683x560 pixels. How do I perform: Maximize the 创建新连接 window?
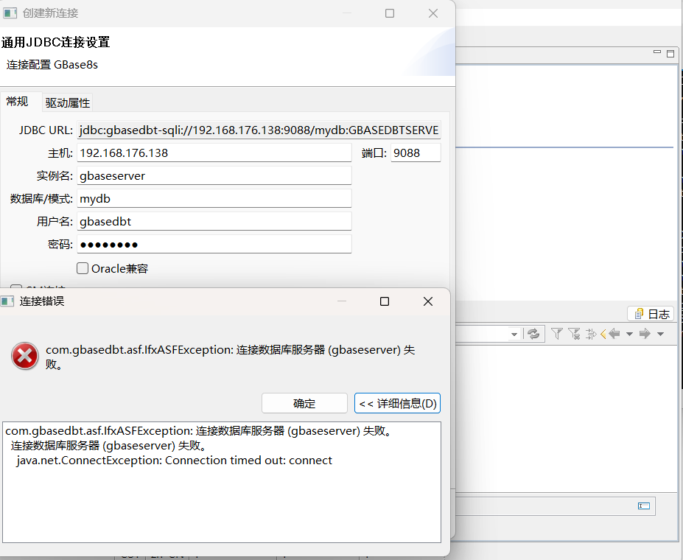click(x=390, y=13)
